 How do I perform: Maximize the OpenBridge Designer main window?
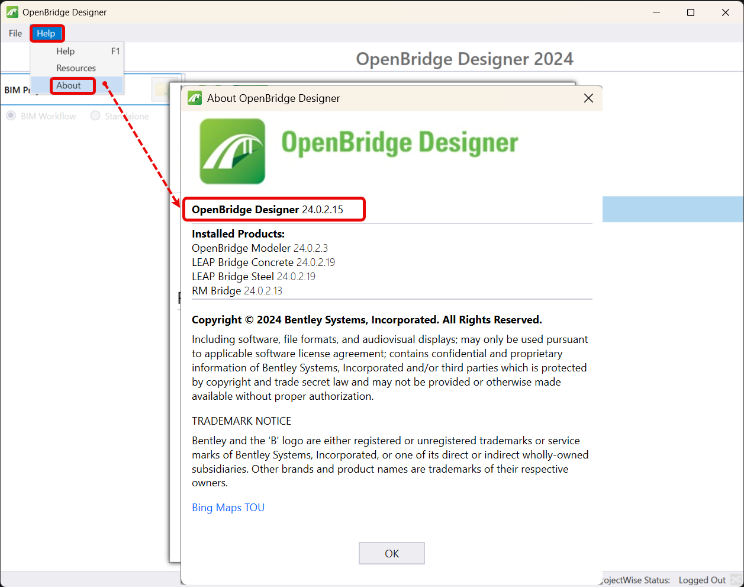point(691,12)
